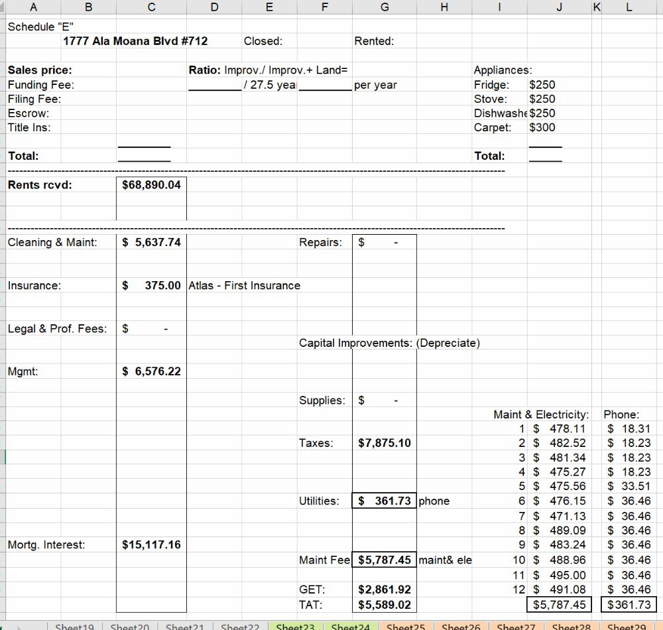Click the Phone total $361.73 cell
This screenshot has width=663, height=630.
click(x=629, y=605)
